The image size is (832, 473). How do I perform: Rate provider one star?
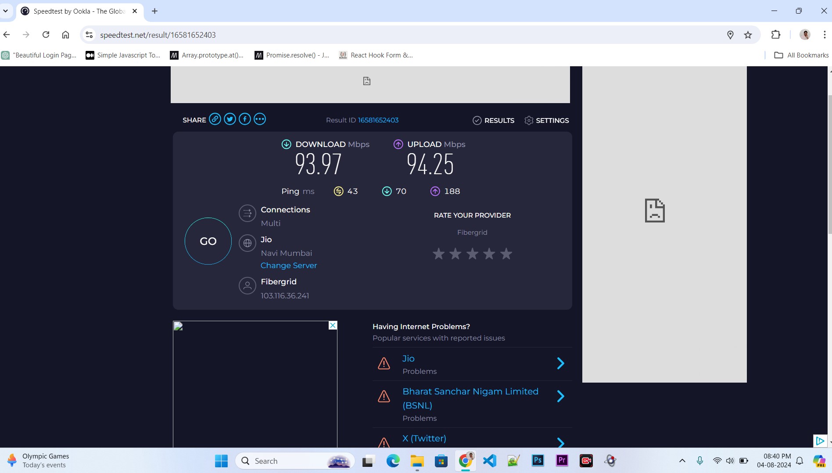438,254
